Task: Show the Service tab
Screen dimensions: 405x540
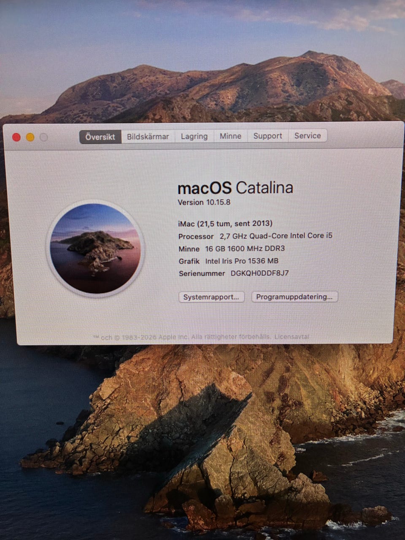Action: click(x=308, y=135)
